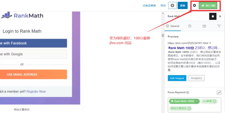Switch to the General tab

172,26
